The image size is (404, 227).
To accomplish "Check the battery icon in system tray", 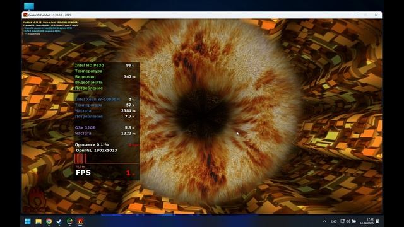I will [x=354, y=221].
